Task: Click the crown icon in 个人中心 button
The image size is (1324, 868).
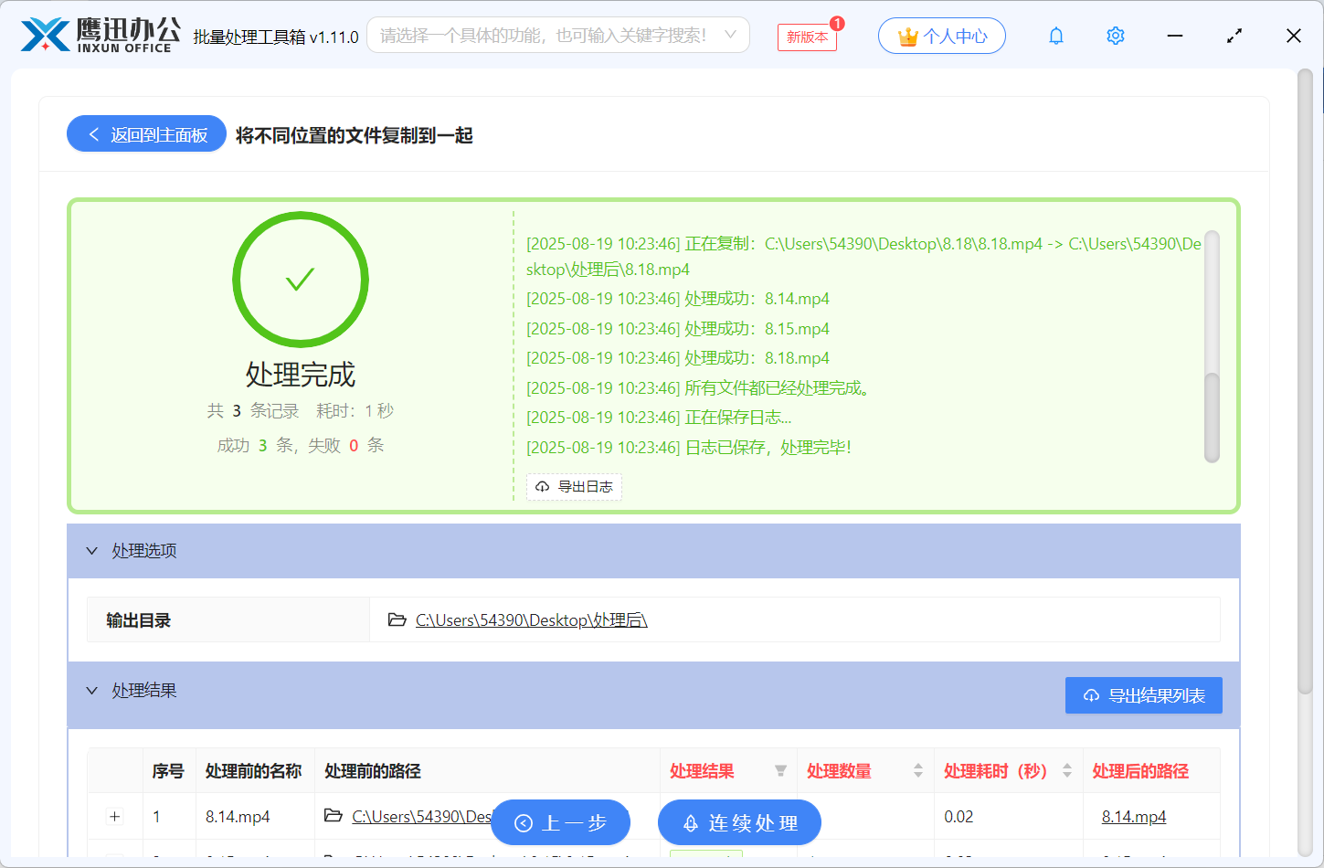Action: click(x=907, y=37)
